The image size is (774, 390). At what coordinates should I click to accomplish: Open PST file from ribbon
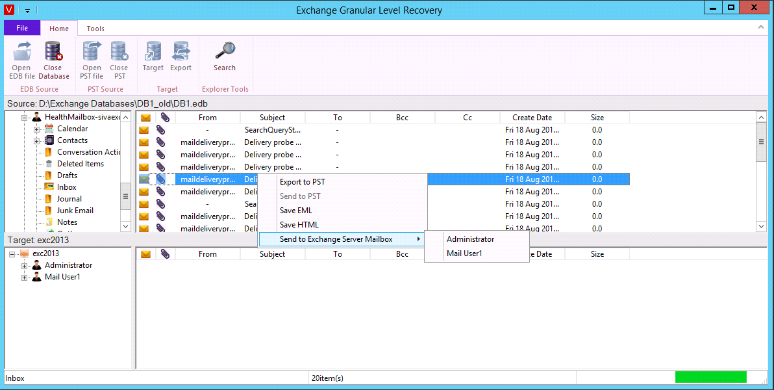(x=92, y=61)
